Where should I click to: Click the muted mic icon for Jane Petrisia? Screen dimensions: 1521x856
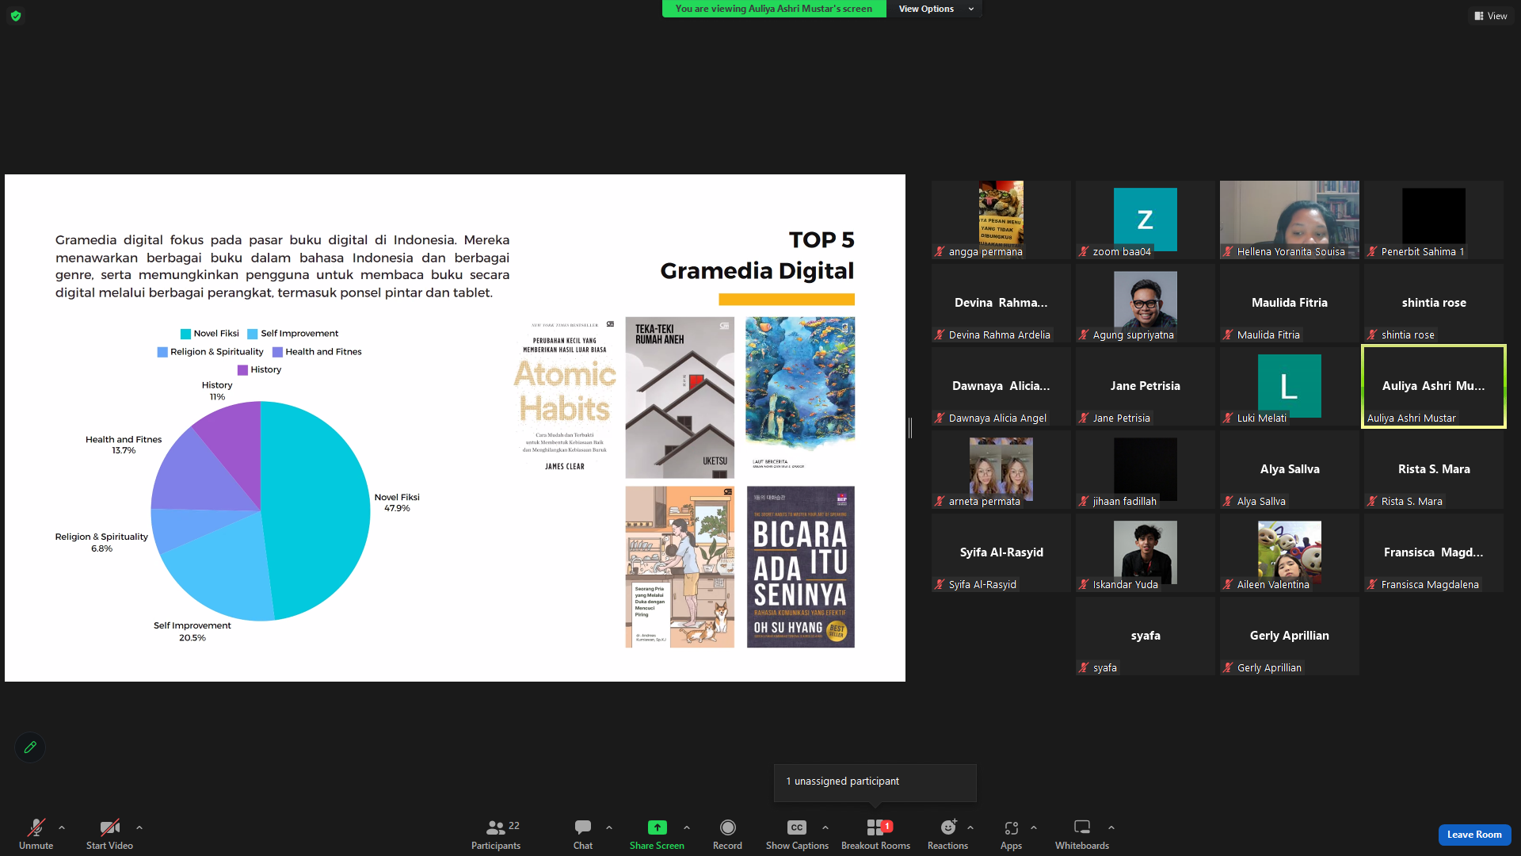[x=1084, y=418]
